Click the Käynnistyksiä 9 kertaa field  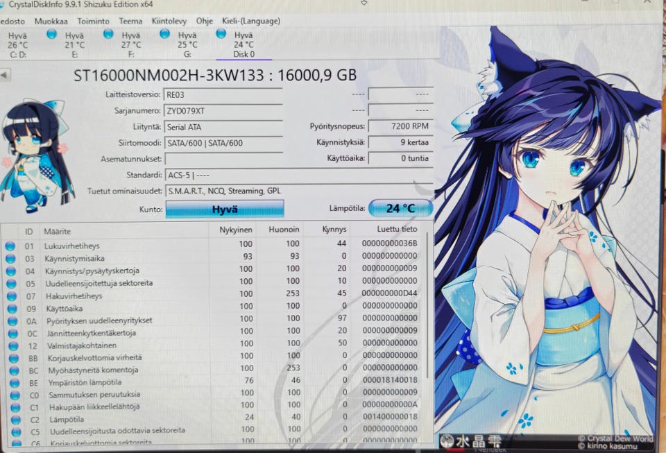click(400, 142)
